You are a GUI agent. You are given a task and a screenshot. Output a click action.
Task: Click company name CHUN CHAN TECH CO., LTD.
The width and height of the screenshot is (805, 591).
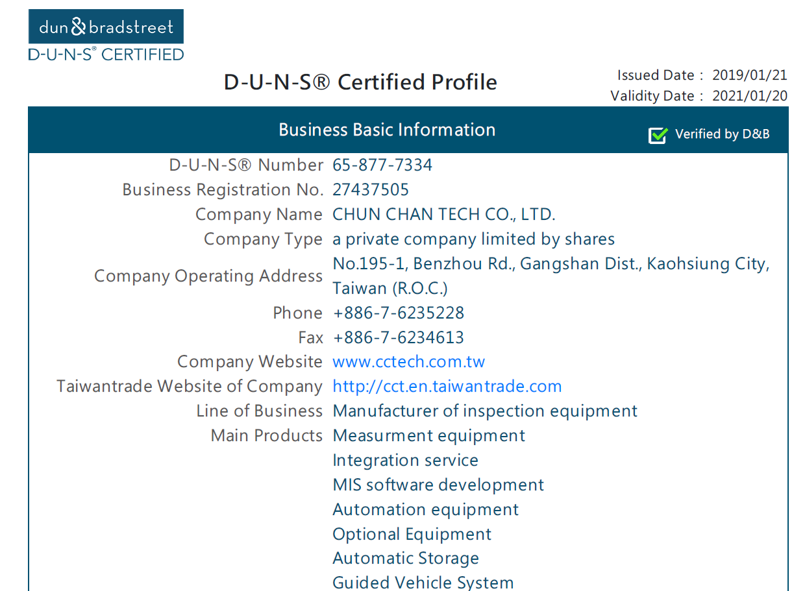pos(444,214)
